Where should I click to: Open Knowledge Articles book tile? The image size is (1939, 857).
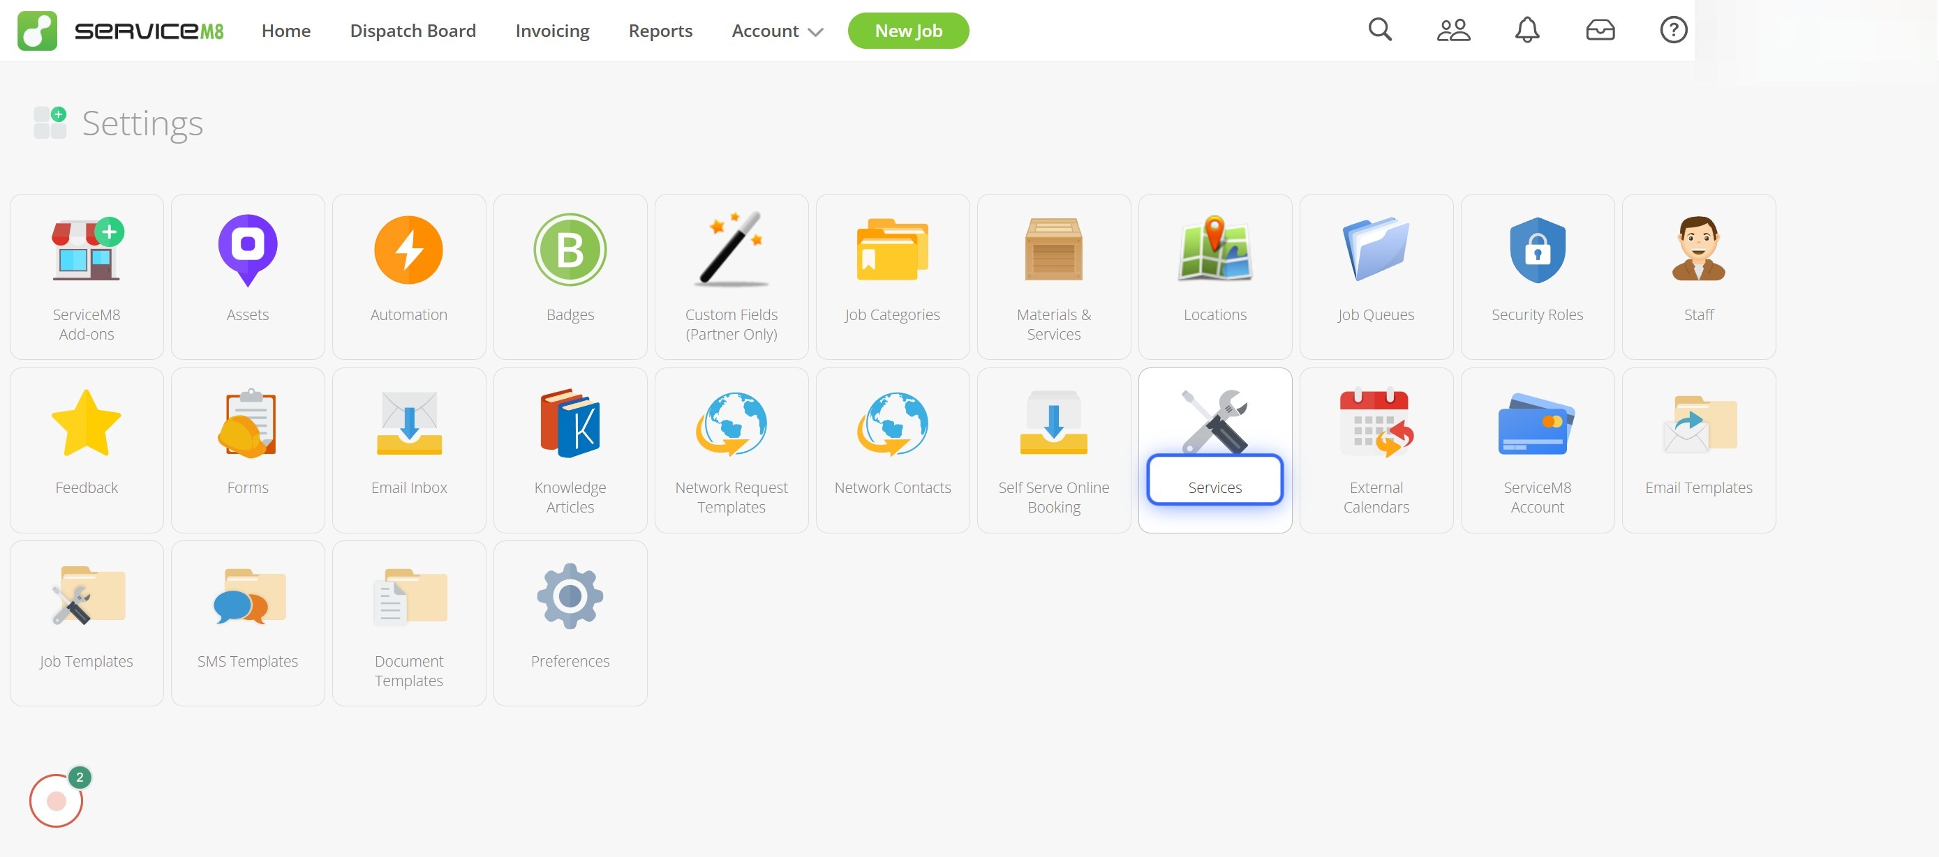[570, 450]
